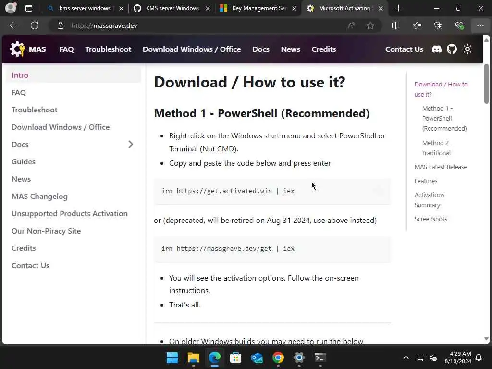
Task: Open Unsupported Products Activation sidebar link
Action: pyautogui.click(x=70, y=214)
